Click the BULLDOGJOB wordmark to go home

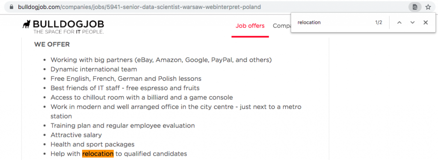[x=68, y=24]
